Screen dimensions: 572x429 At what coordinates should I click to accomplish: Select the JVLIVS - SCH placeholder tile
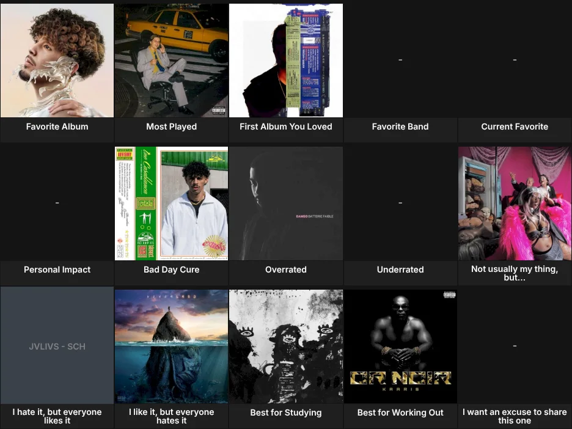pyautogui.click(x=57, y=346)
